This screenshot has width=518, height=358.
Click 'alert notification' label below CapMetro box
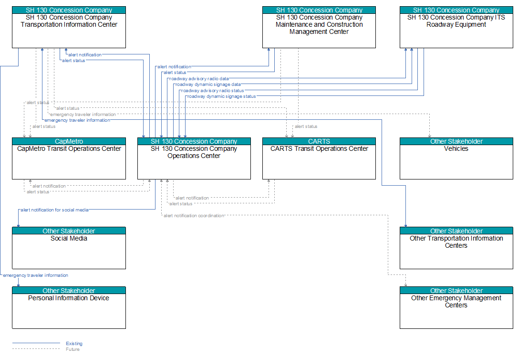click(49, 186)
